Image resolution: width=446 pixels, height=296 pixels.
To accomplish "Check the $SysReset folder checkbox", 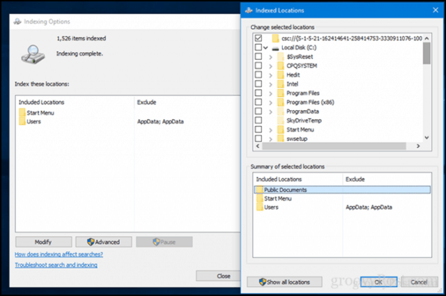I will tap(259, 56).
